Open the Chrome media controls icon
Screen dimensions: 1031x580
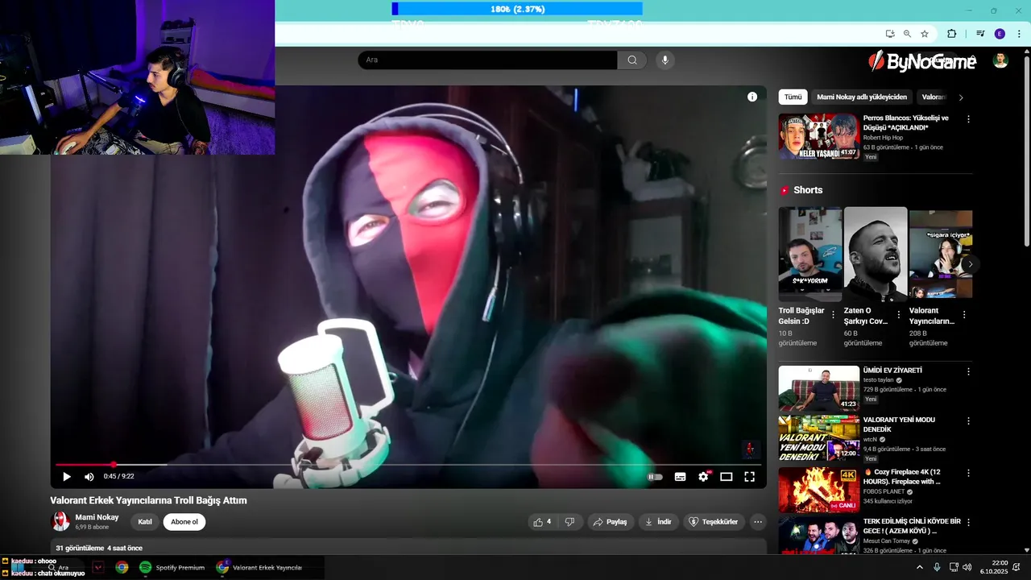pyautogui.click(x=980, y=34)
